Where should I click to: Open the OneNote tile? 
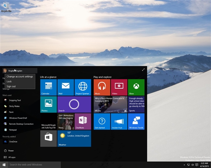click(x=83, y=121)
